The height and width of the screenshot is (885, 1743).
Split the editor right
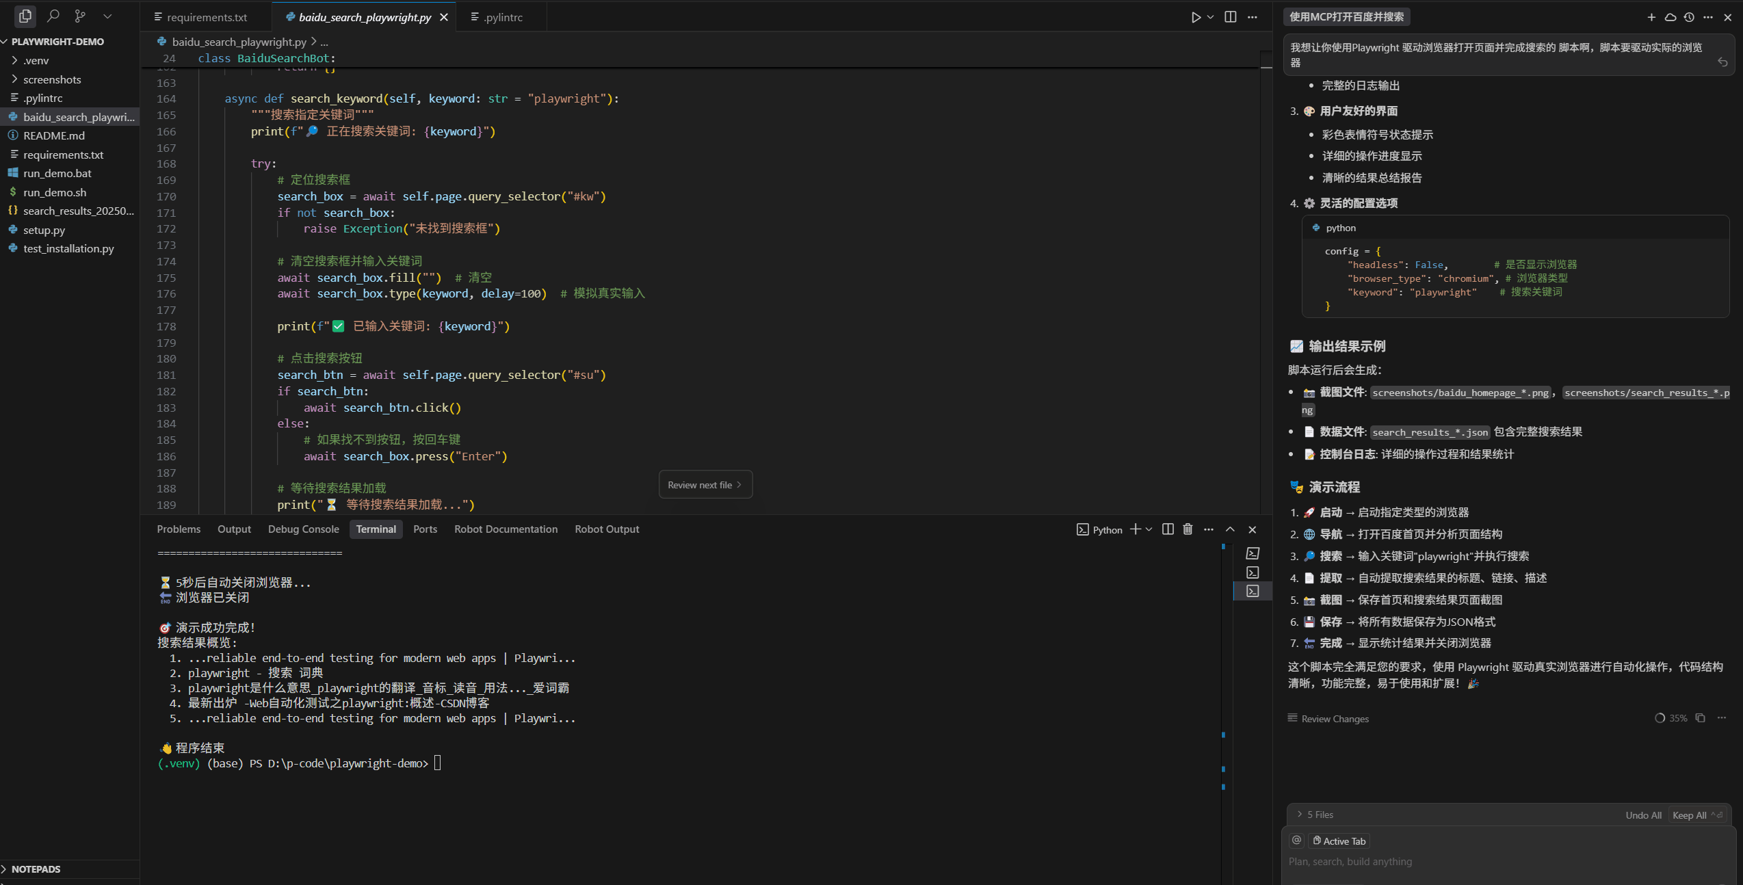click(1231, 17)
